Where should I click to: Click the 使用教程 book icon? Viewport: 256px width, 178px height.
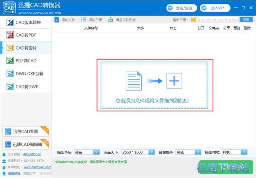click(x=4, y=174)
